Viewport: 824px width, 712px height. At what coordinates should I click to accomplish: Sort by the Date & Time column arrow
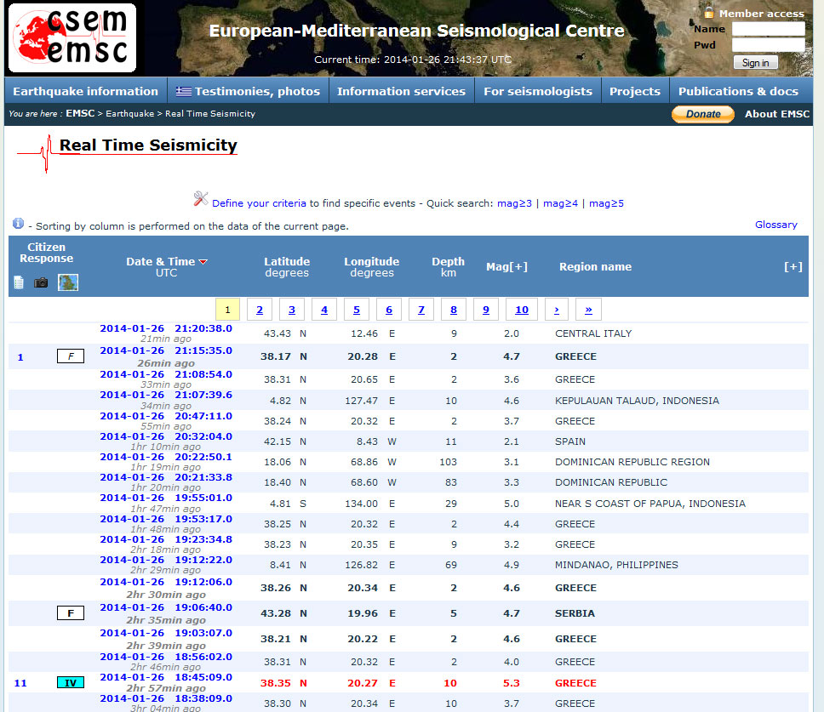pyautogui.click(x=203, y=262)
